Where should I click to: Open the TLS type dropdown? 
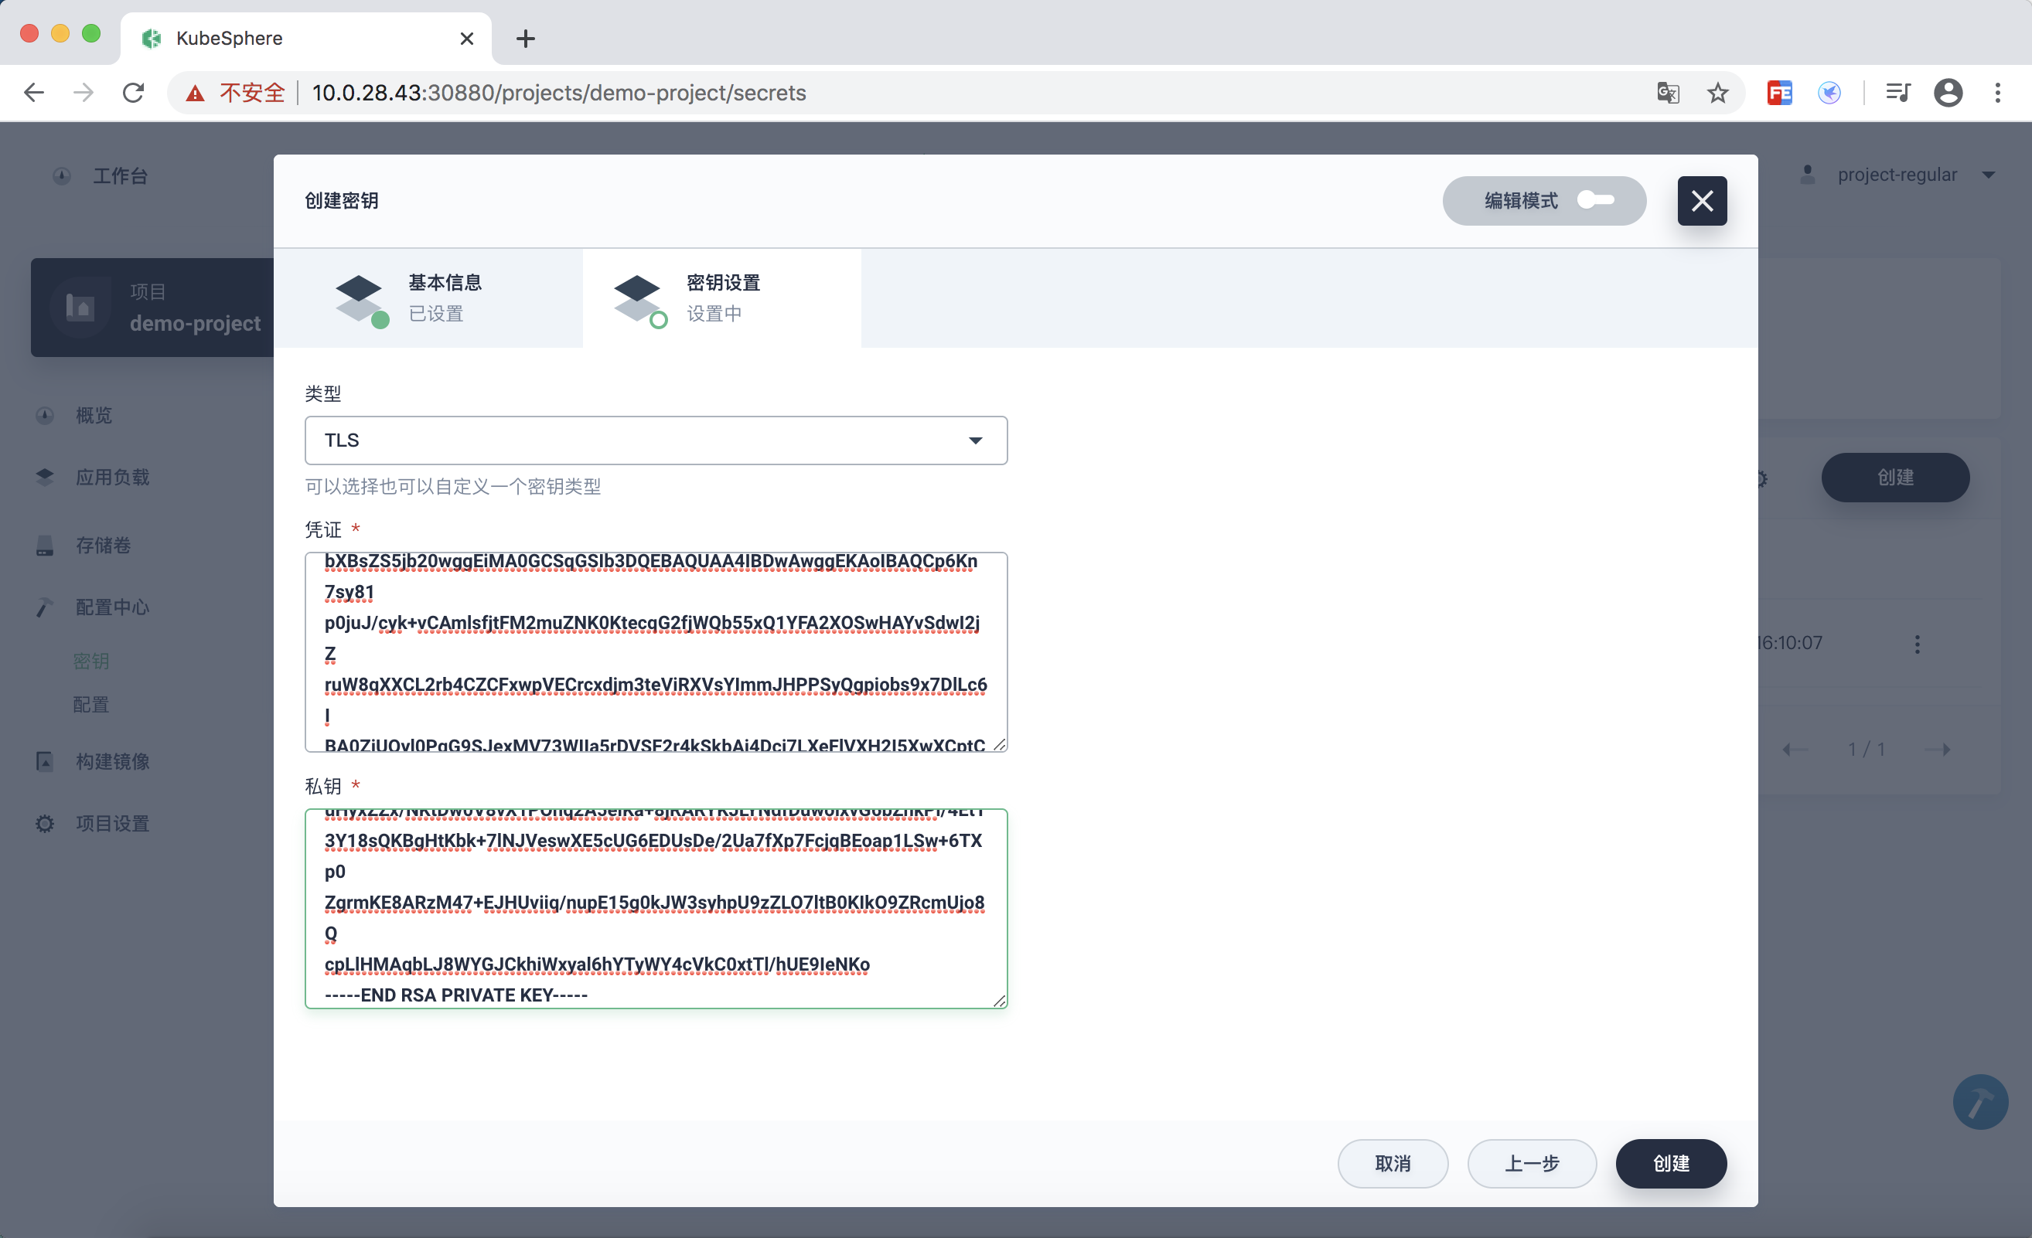click(656, 440)
